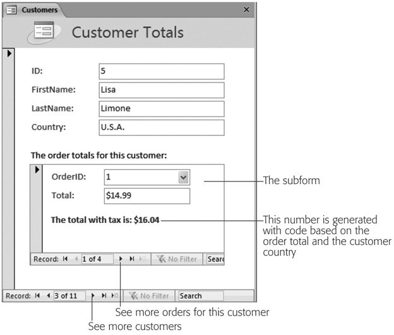Click the ID field containing 5

point(162,71)
